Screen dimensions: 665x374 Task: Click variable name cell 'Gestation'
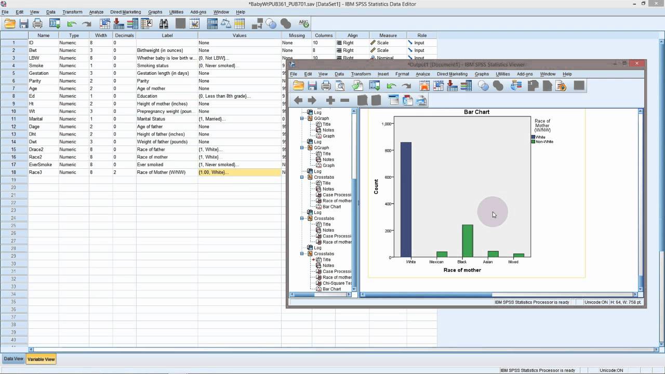pyautogui.click(x=44, y=73)
